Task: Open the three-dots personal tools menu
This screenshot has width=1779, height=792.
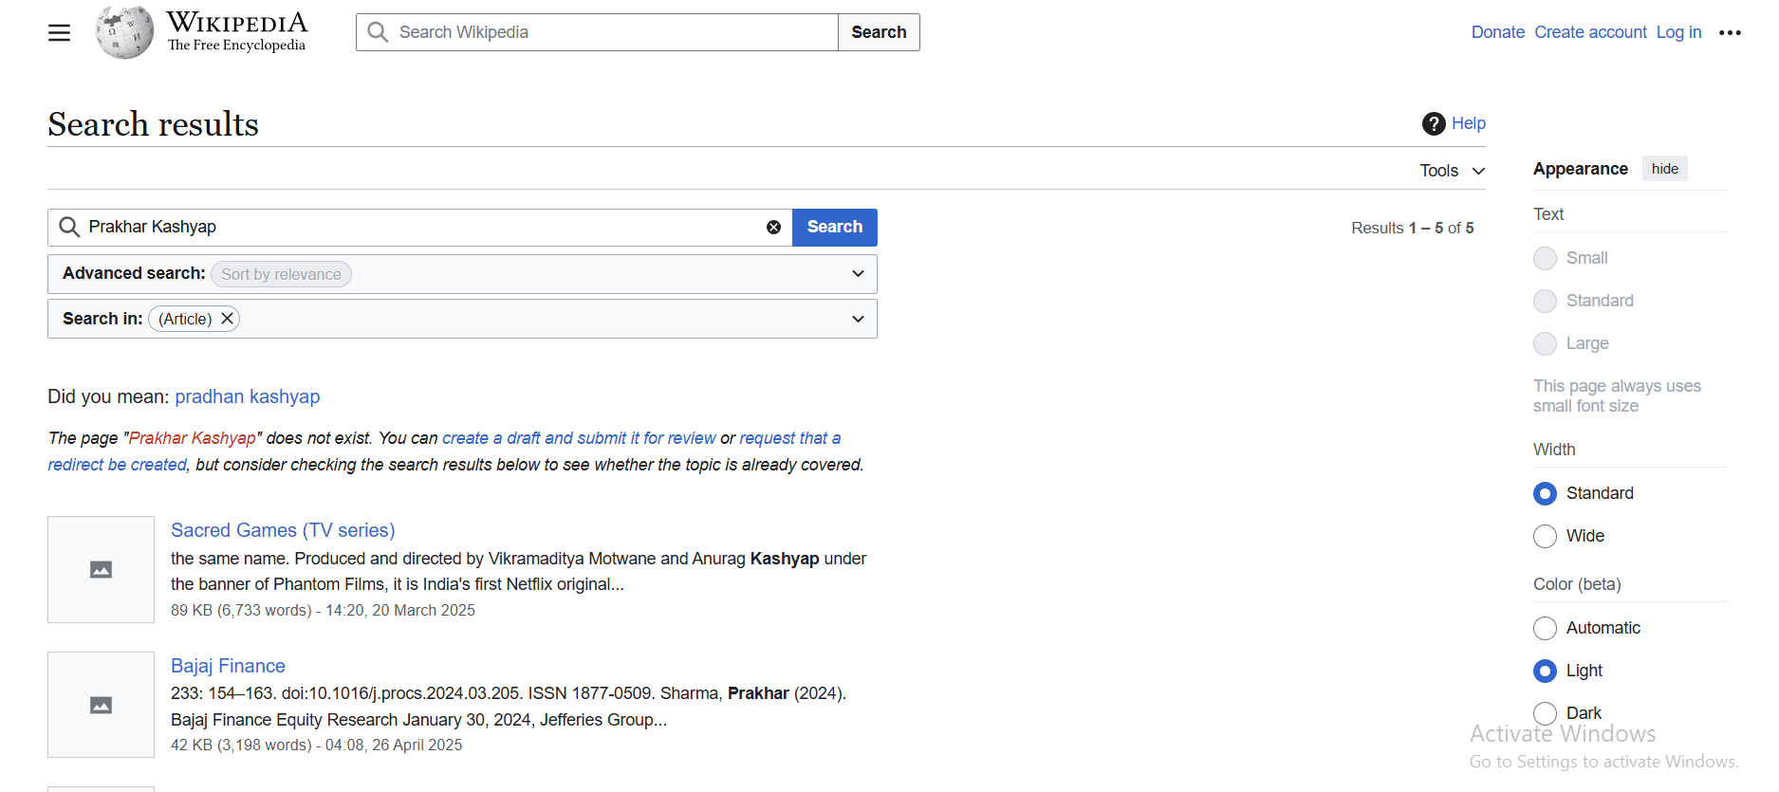Action: [1730, 32]
